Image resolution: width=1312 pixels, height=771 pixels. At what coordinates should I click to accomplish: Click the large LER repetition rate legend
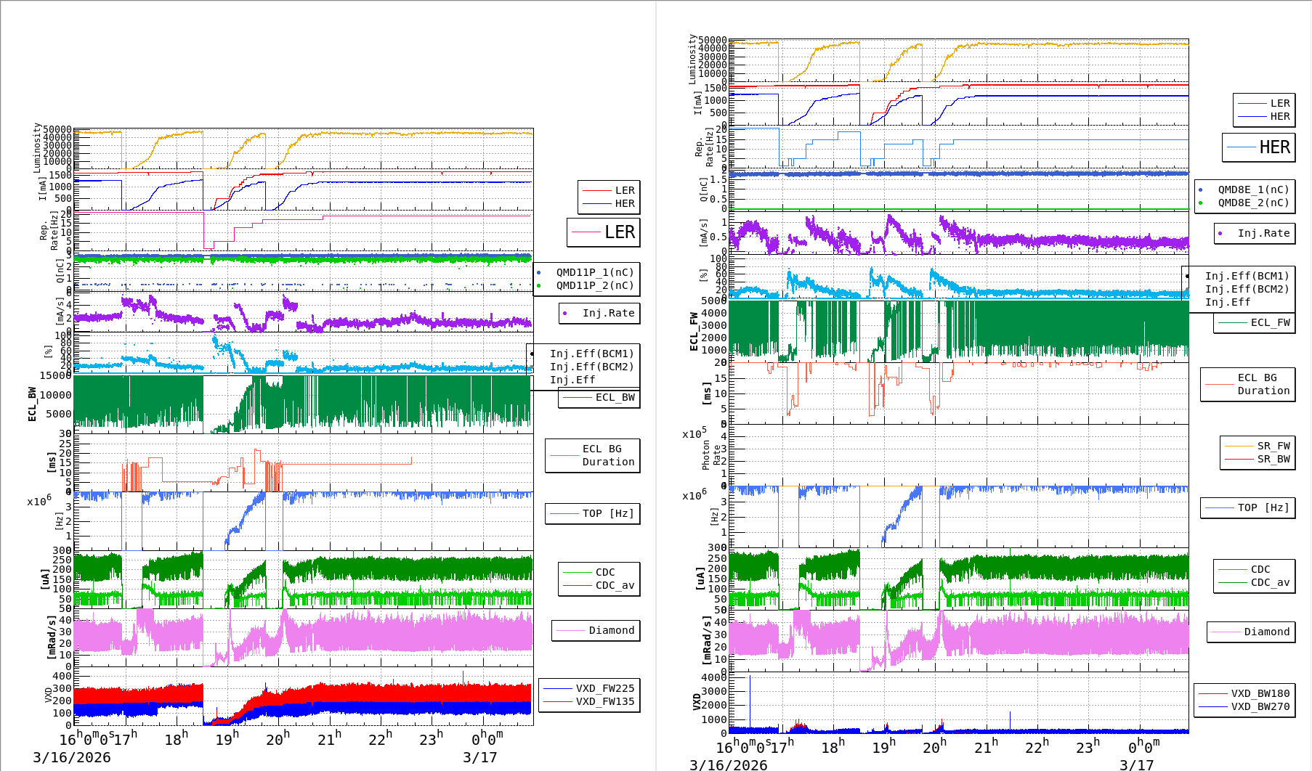[x=604, y=232]
